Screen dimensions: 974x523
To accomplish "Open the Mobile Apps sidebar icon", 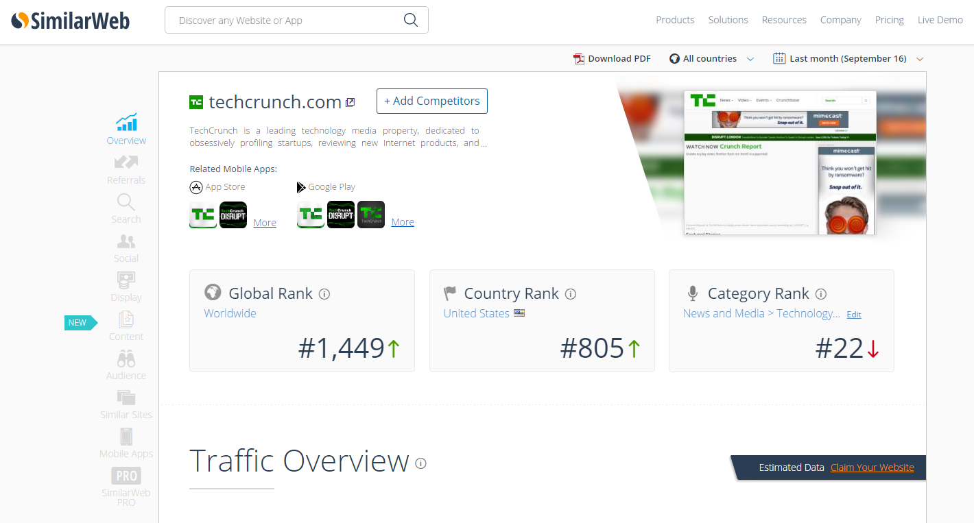I will point(126,436).
